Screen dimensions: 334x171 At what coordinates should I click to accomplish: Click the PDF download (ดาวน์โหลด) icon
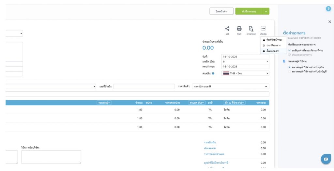251,29
